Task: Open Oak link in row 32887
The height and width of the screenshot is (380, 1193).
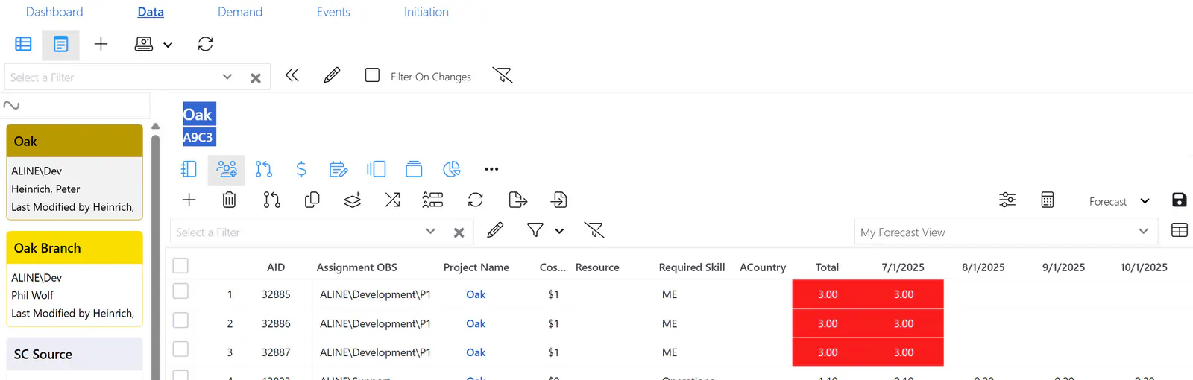Action: pos(476,352)
